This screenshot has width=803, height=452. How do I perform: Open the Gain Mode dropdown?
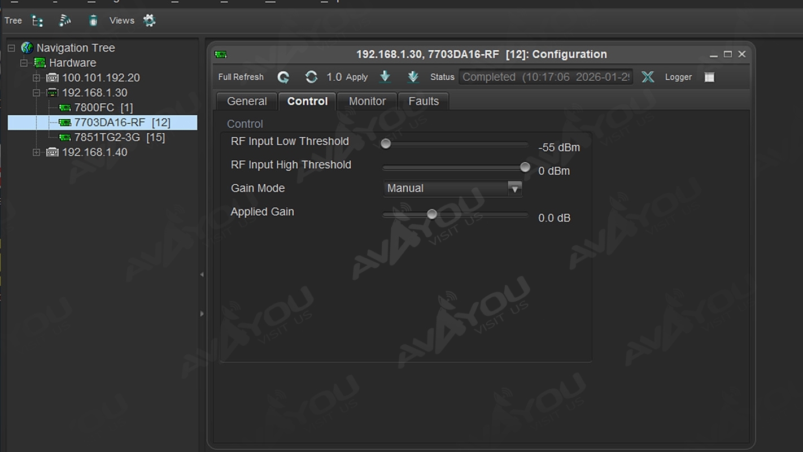514,189
